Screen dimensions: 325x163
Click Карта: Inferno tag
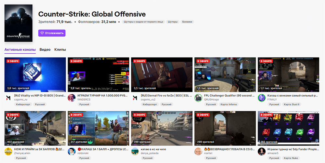click(x=228, y=104)
